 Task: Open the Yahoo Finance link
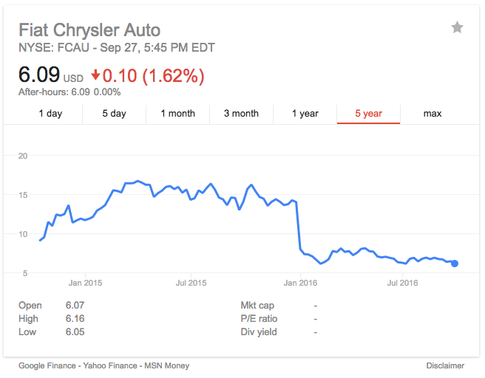point(110,365)
